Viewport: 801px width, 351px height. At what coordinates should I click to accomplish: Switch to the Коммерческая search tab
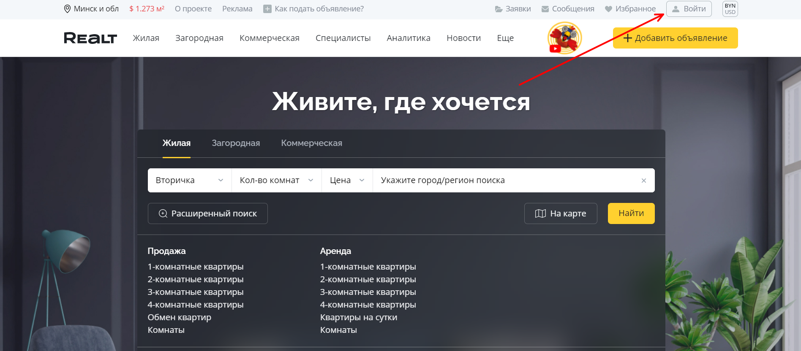coord(312,143)
